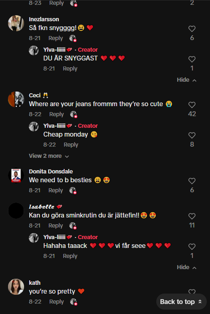Open the Ylva-liiiii creator profile above "Cheap monday"
The image size is (210, 314).
55,126
